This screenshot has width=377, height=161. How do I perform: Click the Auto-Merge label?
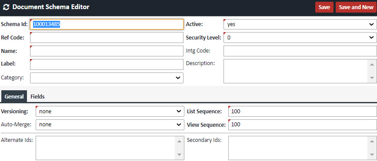(x=16, y=125)
